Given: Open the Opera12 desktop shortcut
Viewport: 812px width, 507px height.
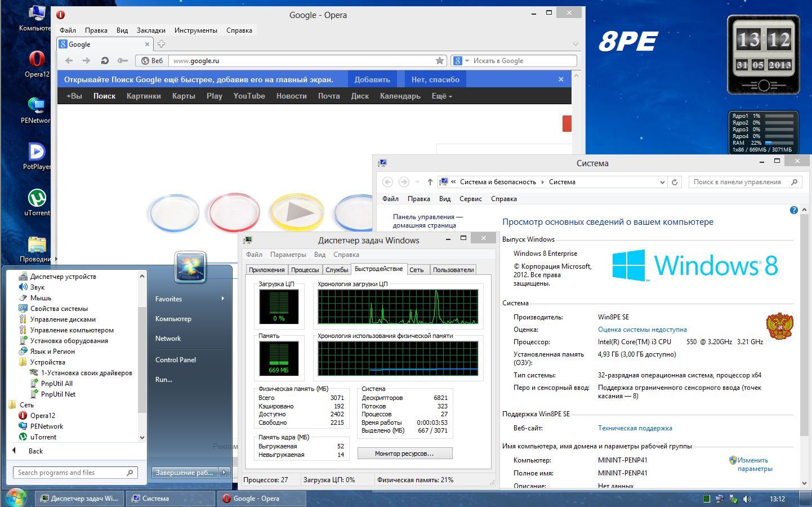Looking at the screenshot, I should [x=37, y=64].
